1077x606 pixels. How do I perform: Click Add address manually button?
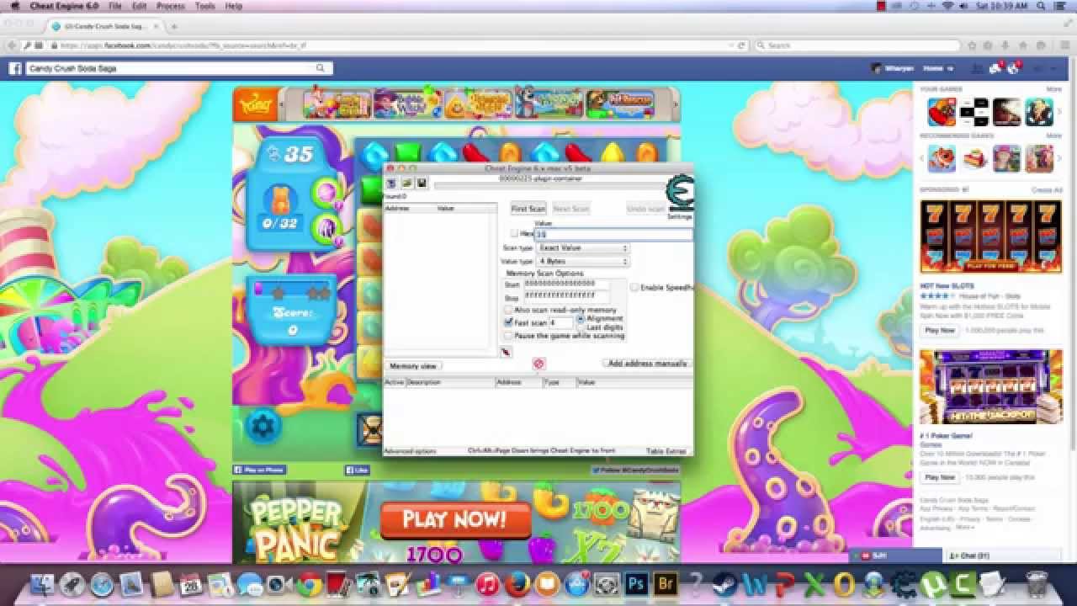648,364
